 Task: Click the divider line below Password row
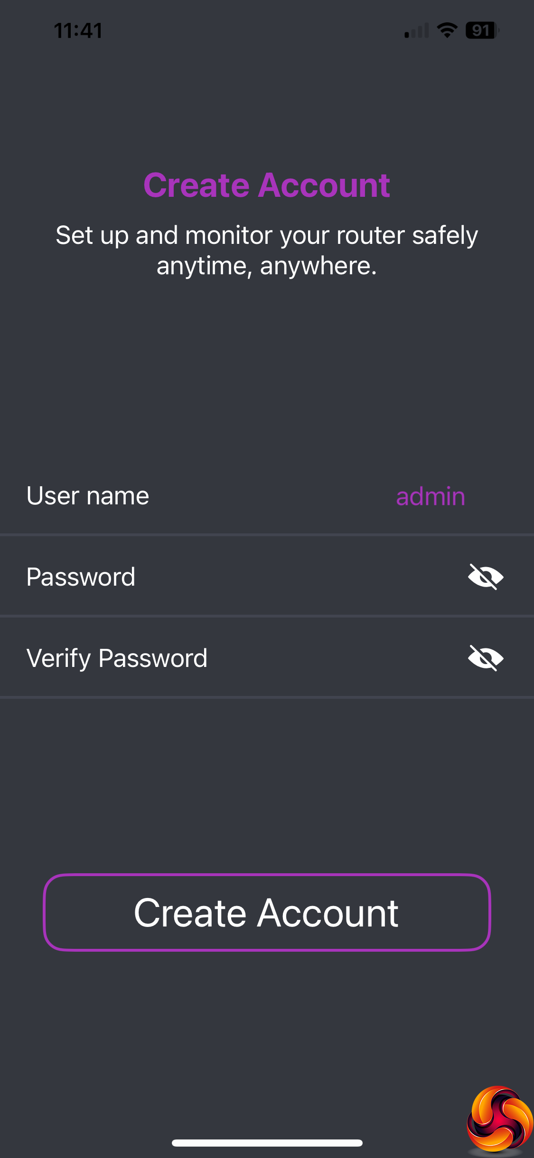click(267, 616)
